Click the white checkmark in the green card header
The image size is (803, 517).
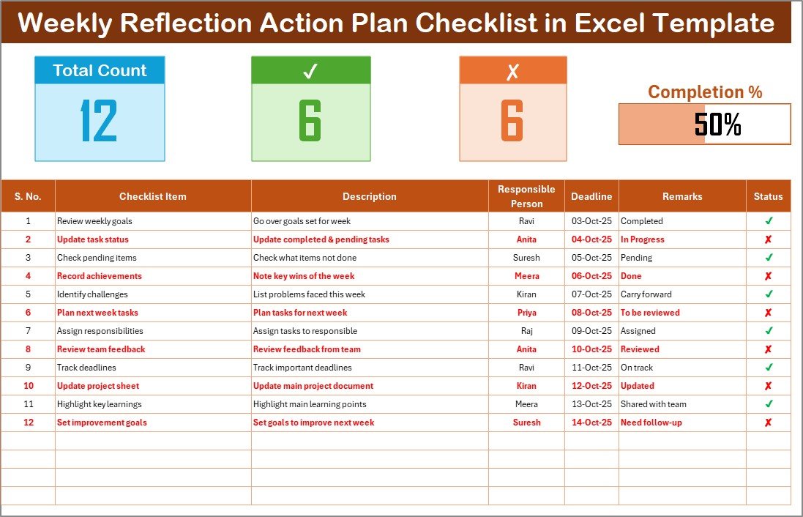(310, 71)
